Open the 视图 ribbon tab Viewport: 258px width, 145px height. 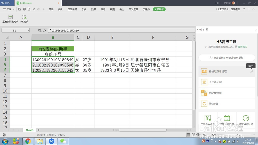pyautogui.click(x=112, y=9)
